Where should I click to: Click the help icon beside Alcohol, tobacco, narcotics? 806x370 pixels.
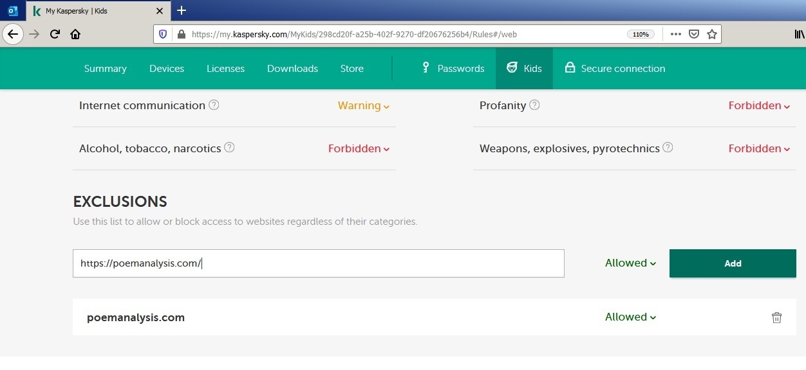click(229, 148)
